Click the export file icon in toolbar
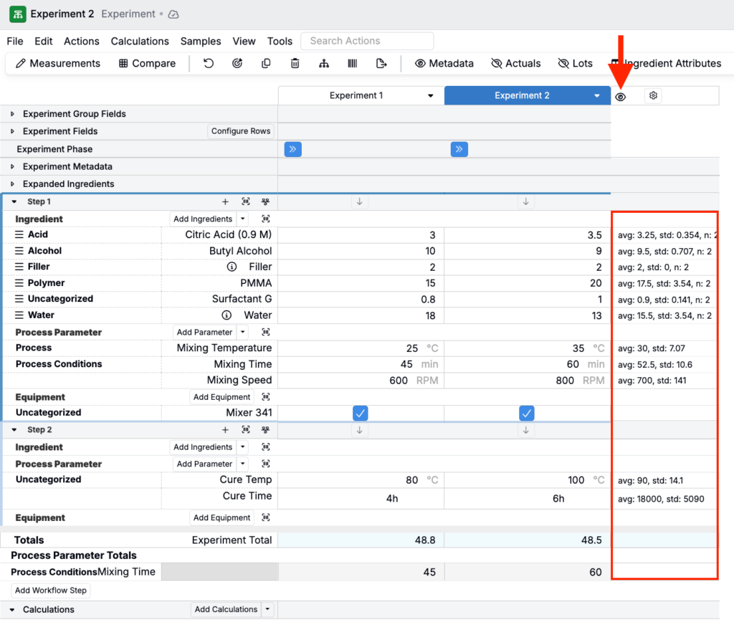This screenshot has width=734, height=630. [381, 63]
